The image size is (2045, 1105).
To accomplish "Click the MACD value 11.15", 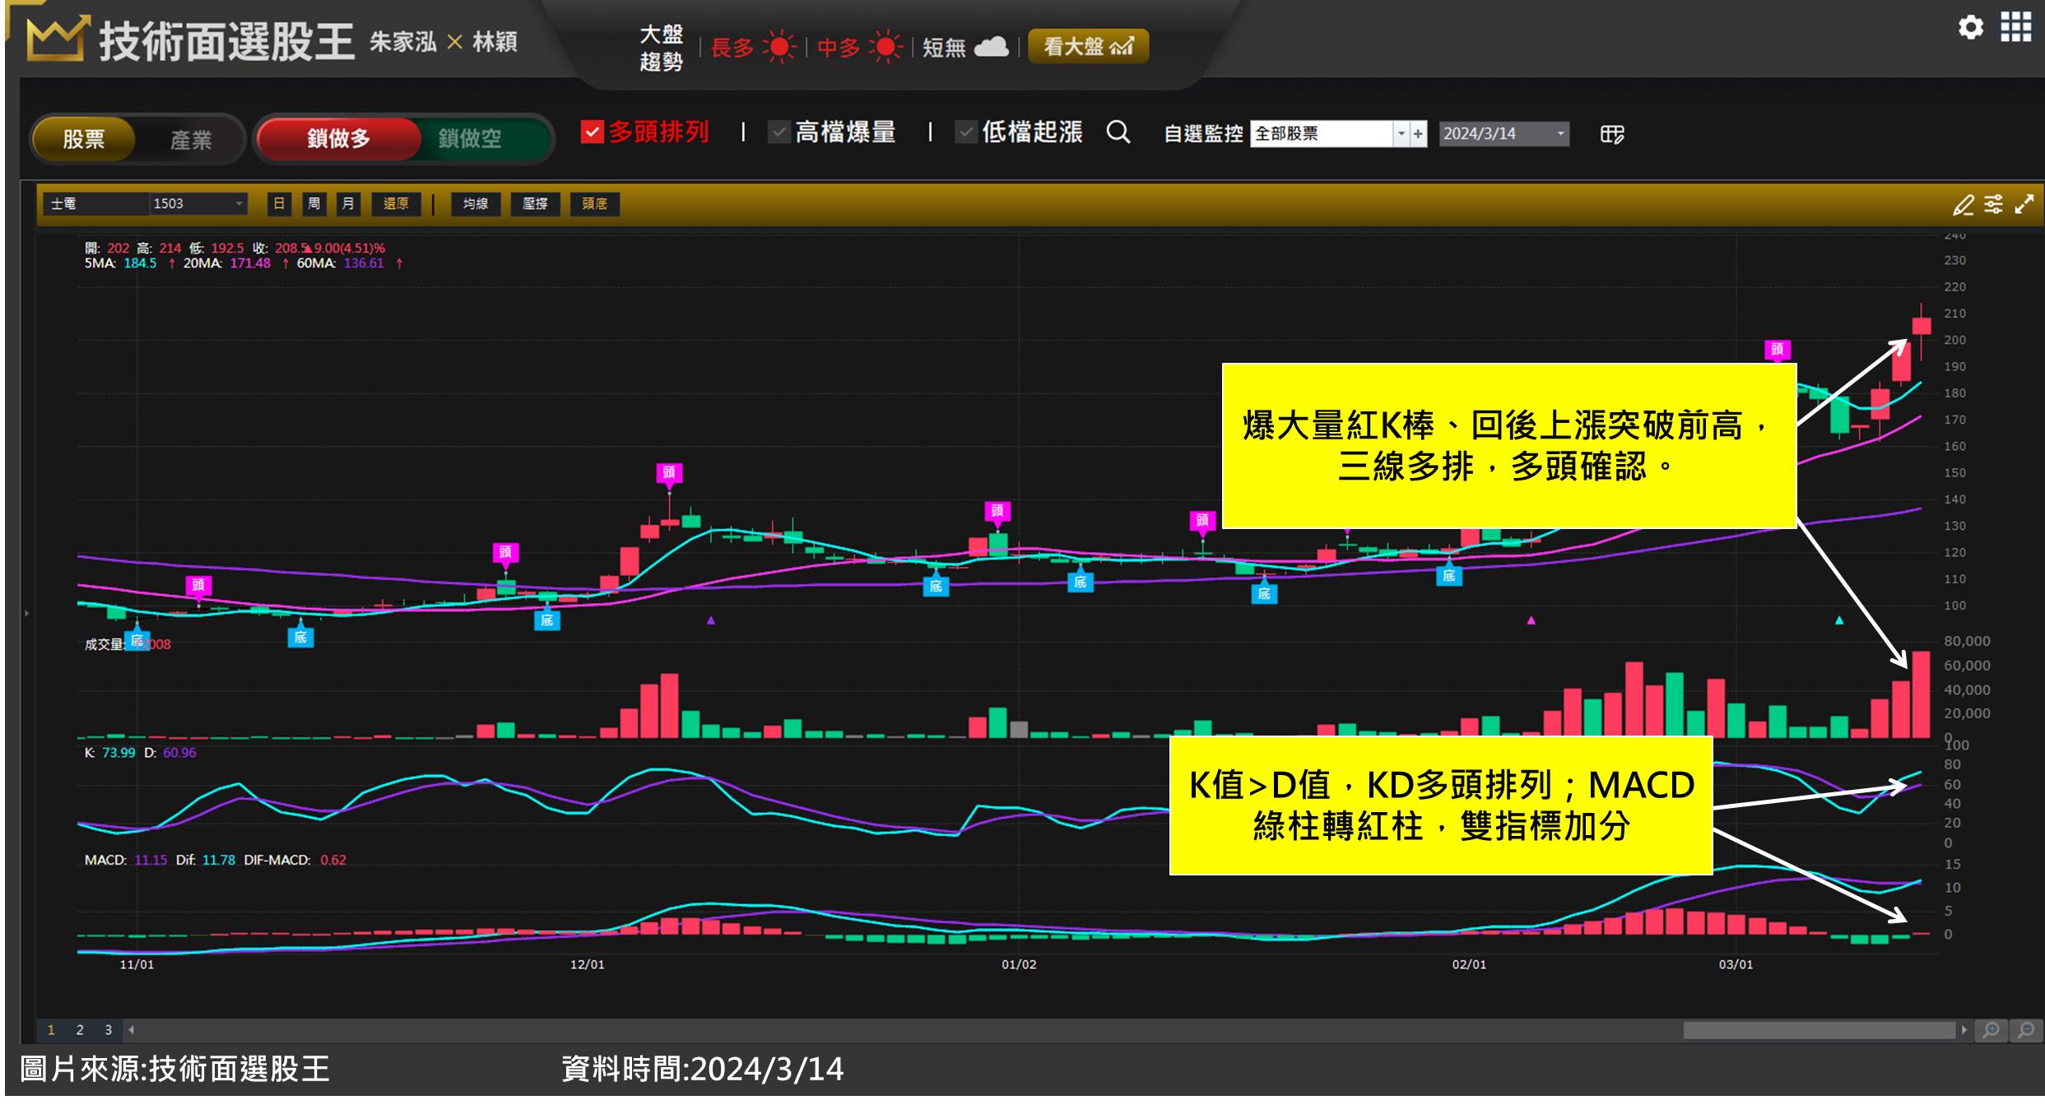I will [151, 860].
